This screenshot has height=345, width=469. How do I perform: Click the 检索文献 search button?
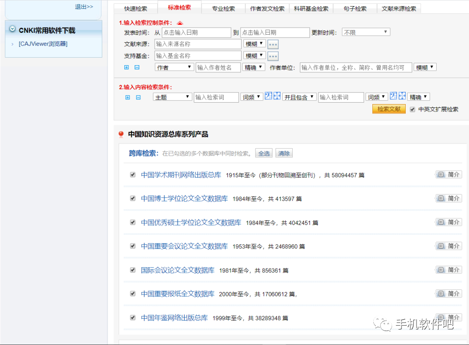(x=389, y=109)
